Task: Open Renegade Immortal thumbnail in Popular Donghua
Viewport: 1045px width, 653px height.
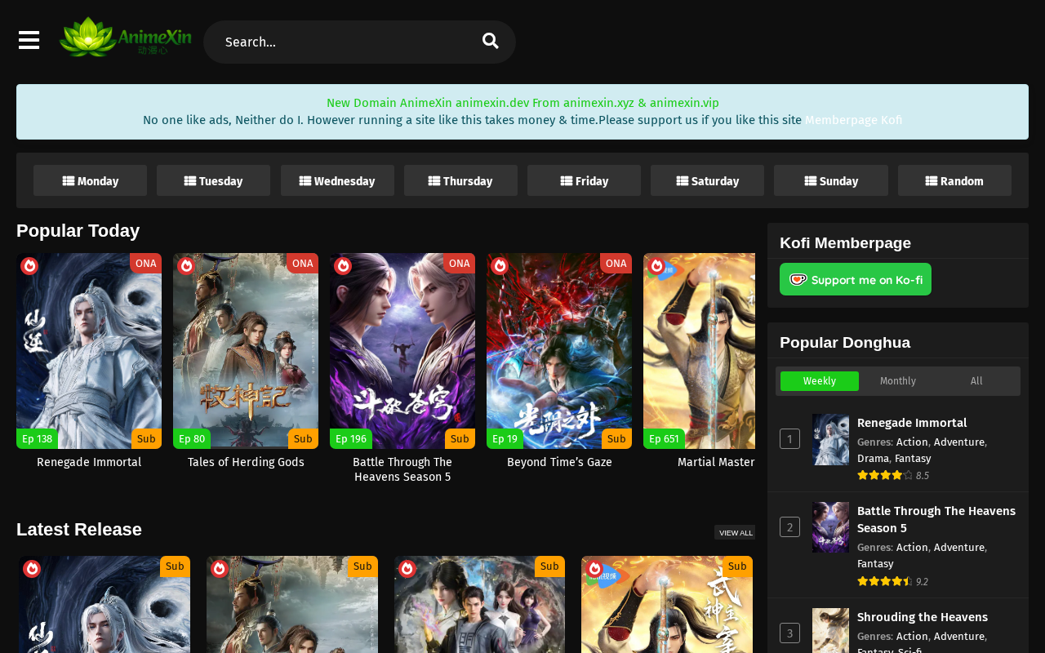Action: point(830,439)
